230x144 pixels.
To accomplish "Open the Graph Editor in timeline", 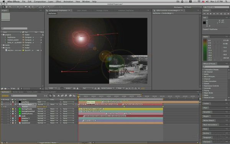I will point(74,96).
